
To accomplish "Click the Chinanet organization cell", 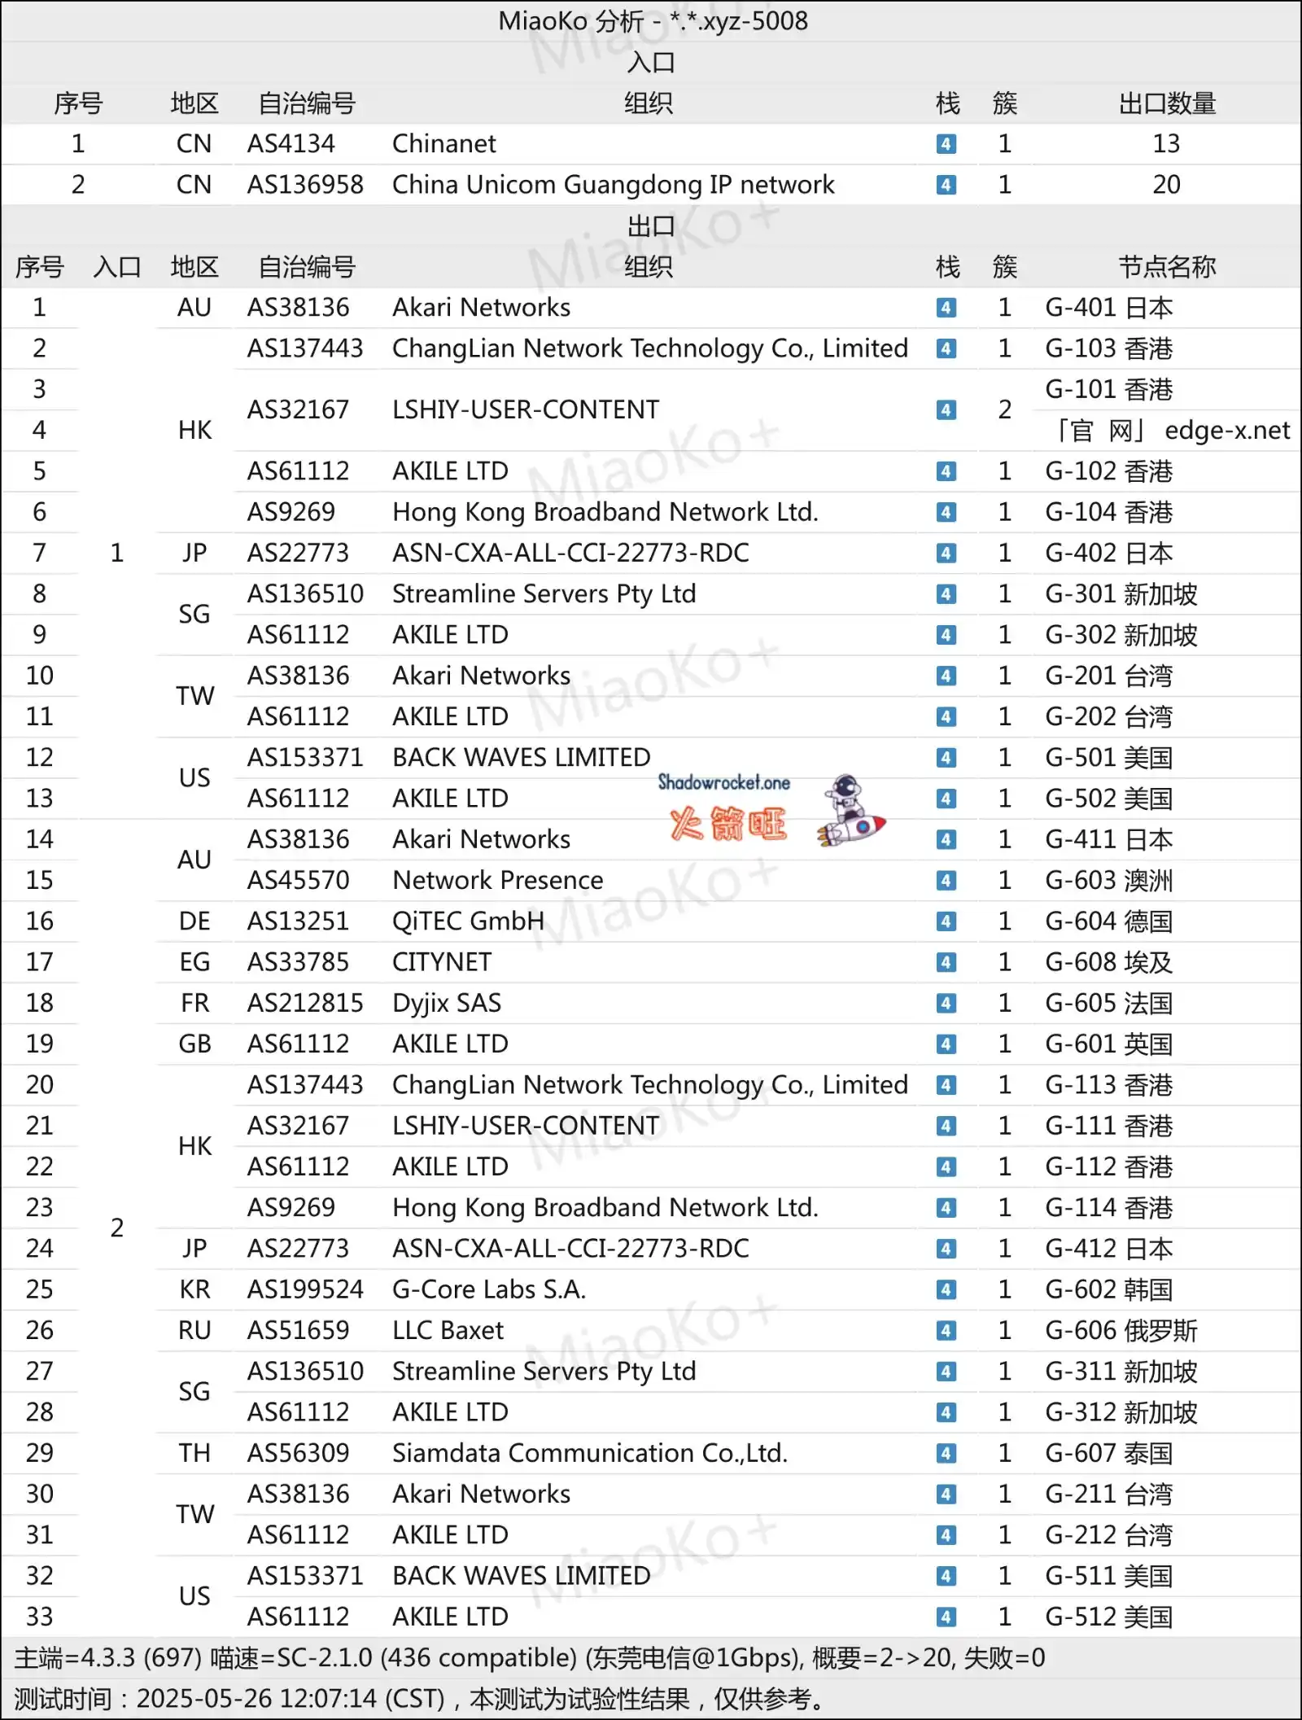I will [444, 144].
